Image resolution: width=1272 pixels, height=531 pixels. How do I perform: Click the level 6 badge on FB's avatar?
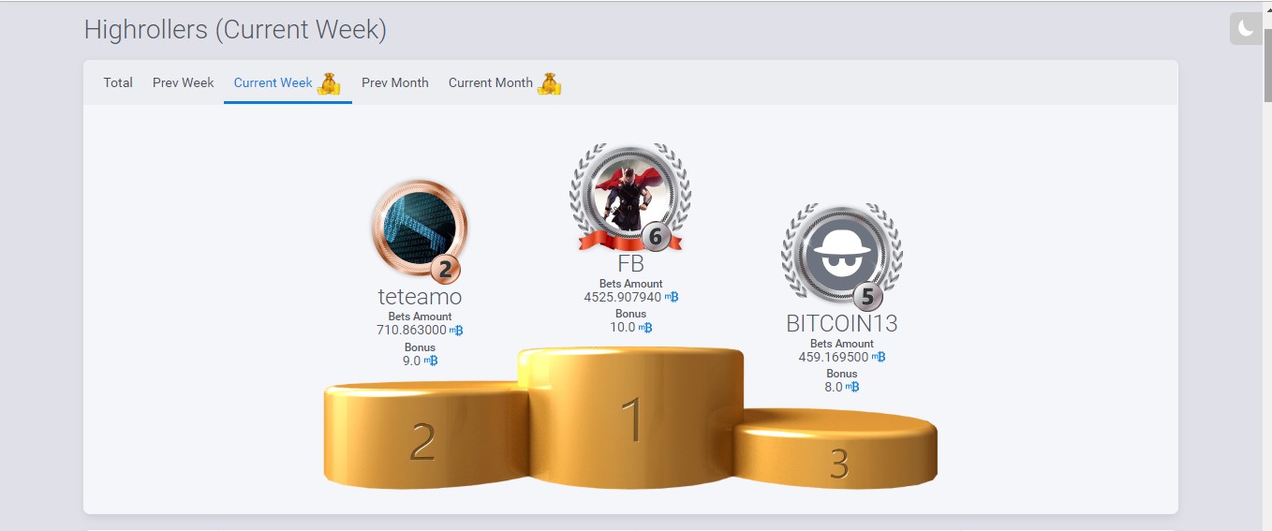pos(656,237)
